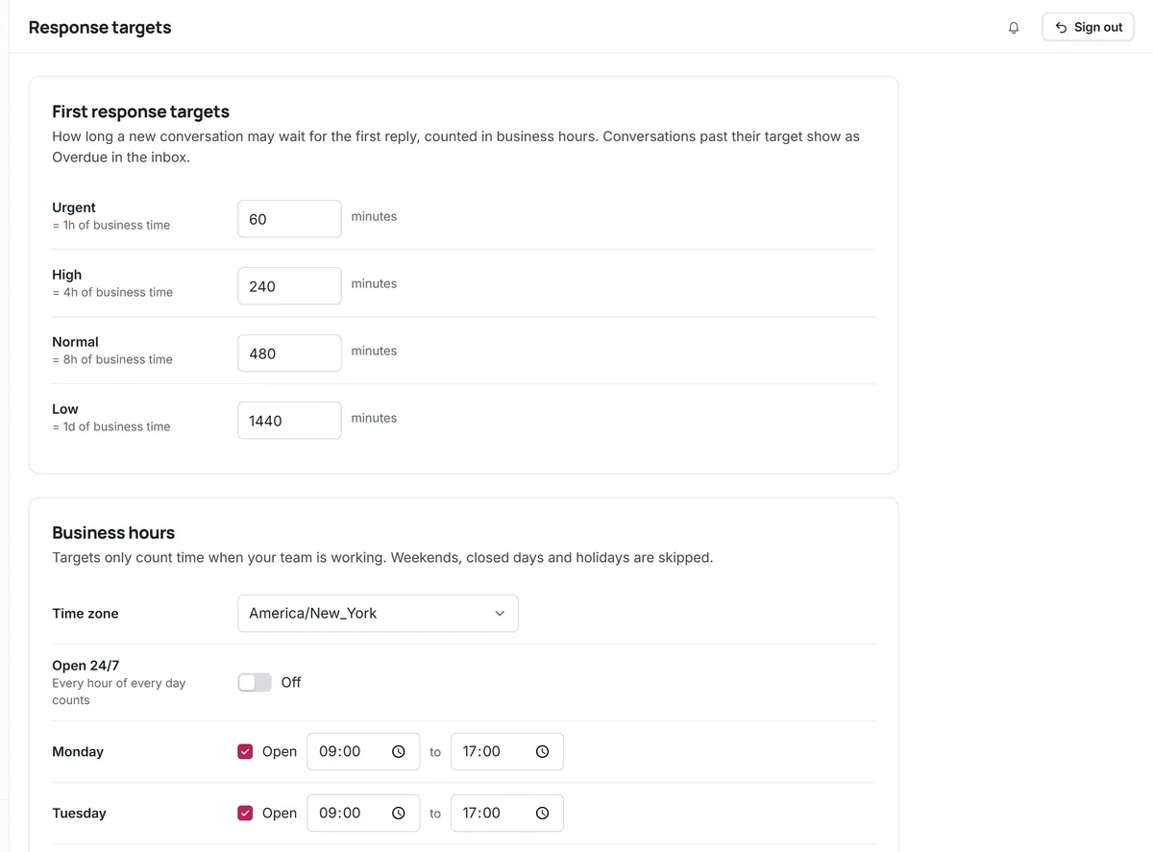
Task: Click clock icon in Monday closing time
Action: point(543,752)
